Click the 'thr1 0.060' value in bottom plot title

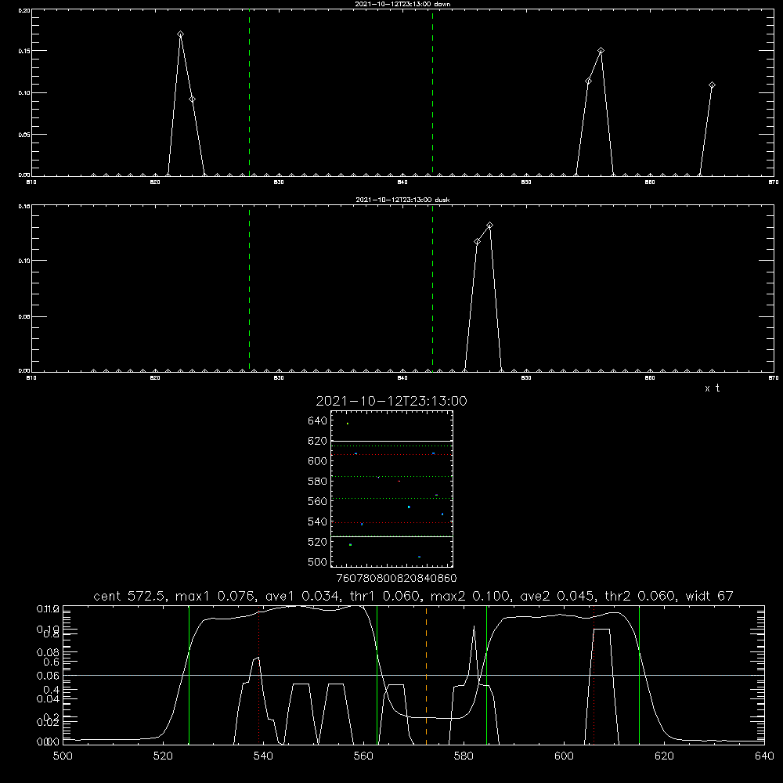click(383, 596)
